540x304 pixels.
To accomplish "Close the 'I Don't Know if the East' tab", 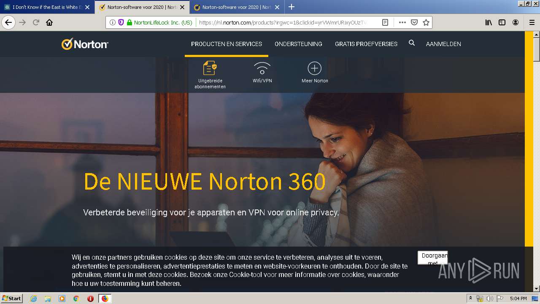I will pyautogui.click(x=87, y=7).
